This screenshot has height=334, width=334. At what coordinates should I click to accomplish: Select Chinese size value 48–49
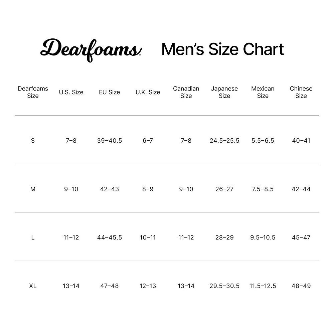[x=301, y=286]
